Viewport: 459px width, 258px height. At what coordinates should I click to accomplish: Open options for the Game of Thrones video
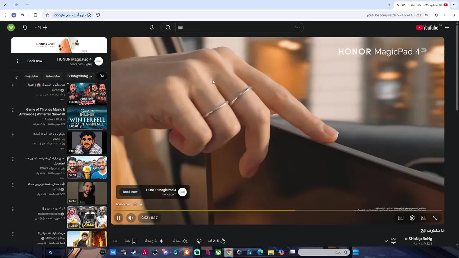click(13, 110)
